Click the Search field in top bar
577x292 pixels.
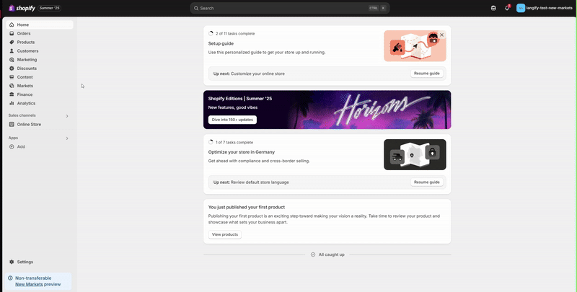[x=290, y=8]
